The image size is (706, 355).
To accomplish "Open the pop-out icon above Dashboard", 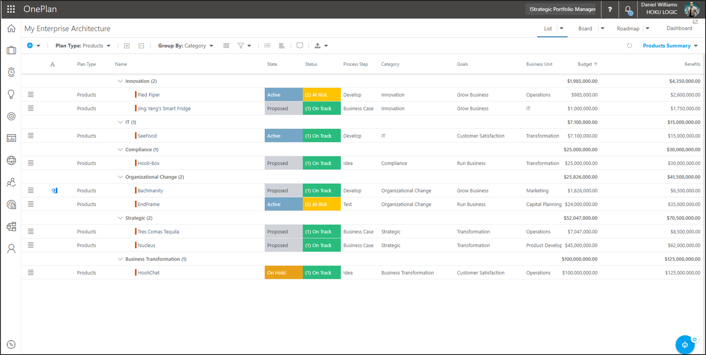I will pos(695,22).
